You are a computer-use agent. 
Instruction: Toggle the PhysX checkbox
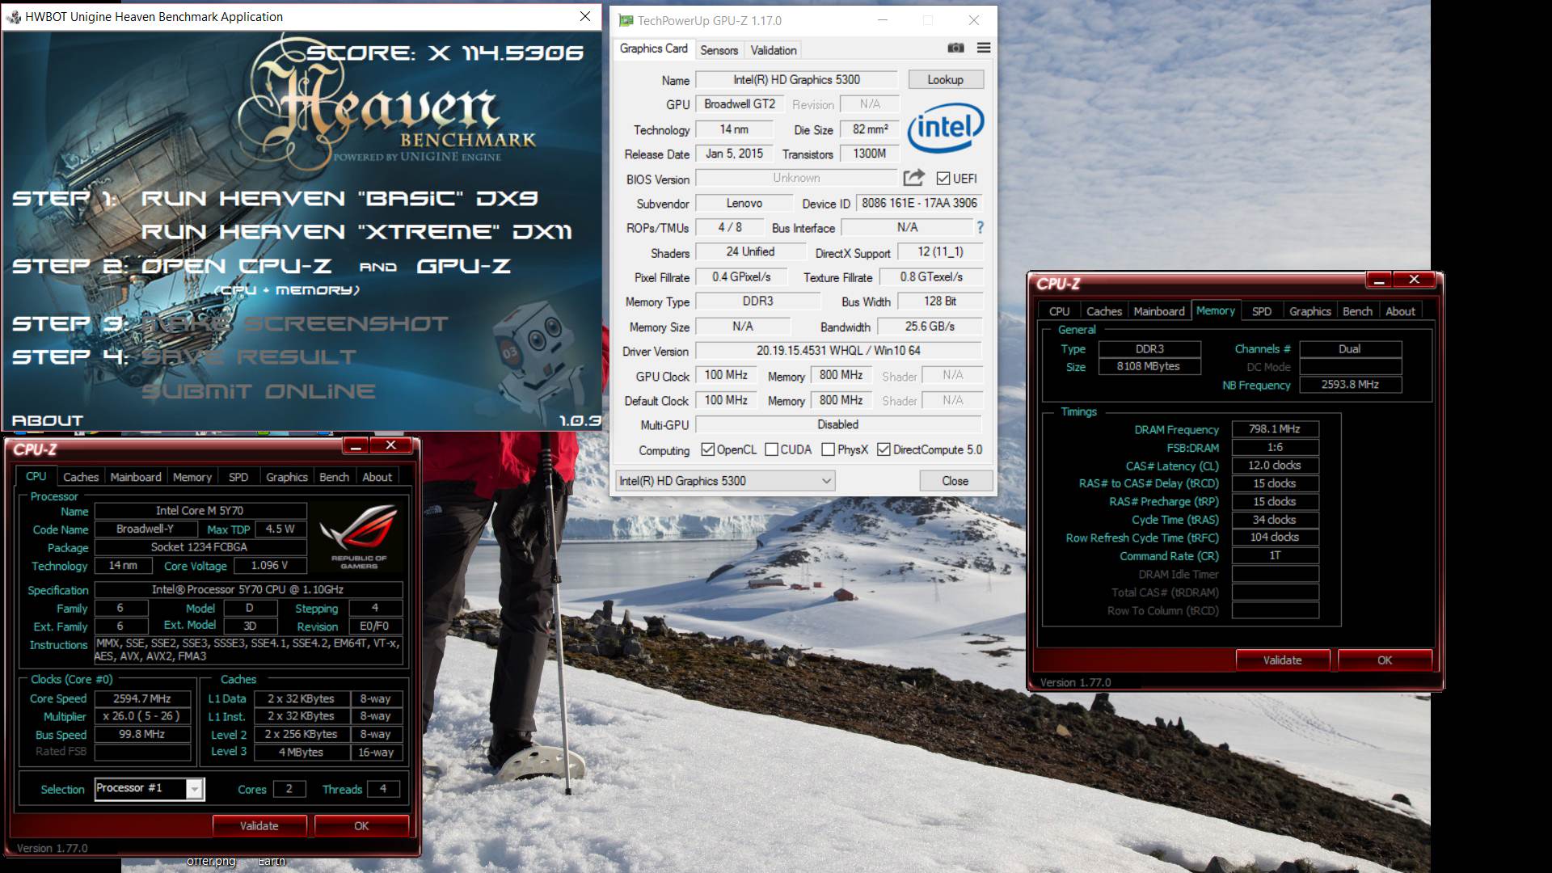[828, 449]
